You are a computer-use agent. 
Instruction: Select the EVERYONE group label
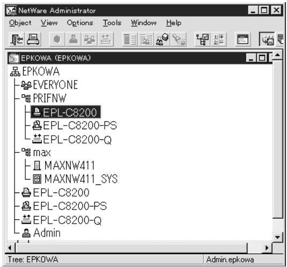pos(55,85)
